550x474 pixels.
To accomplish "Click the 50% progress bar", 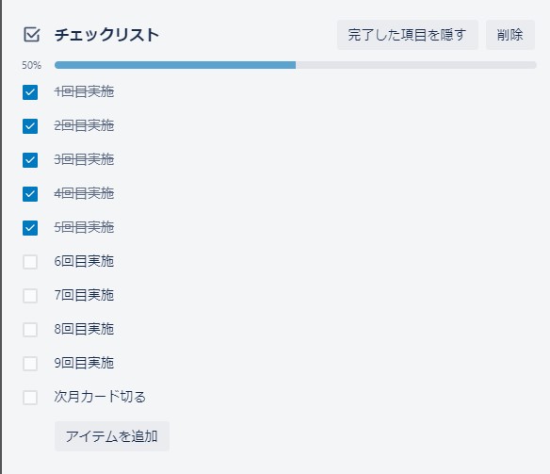I will [296, 65].
